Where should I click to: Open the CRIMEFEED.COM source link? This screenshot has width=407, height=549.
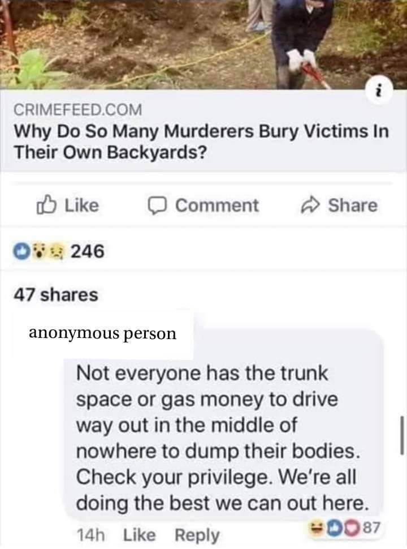click(x=78, y=110)
